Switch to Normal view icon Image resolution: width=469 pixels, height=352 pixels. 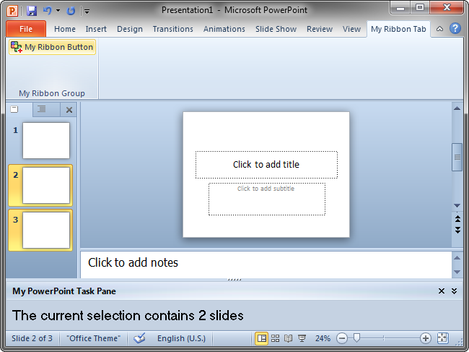click(x=261, y=338)
